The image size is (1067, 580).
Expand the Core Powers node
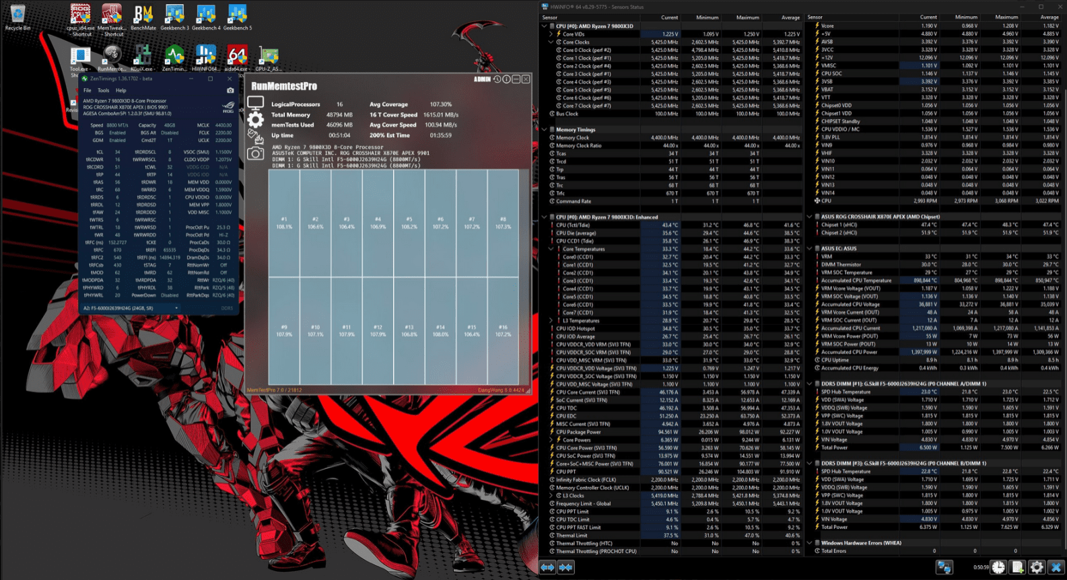point(551,440)
